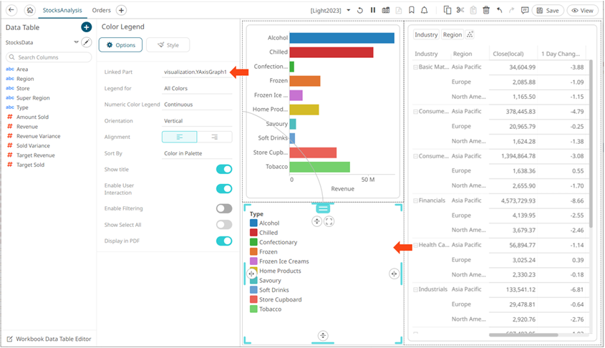Screen dimensions: 605x348
Task: Click the delete trash icon
Action: tap(486, 11)
